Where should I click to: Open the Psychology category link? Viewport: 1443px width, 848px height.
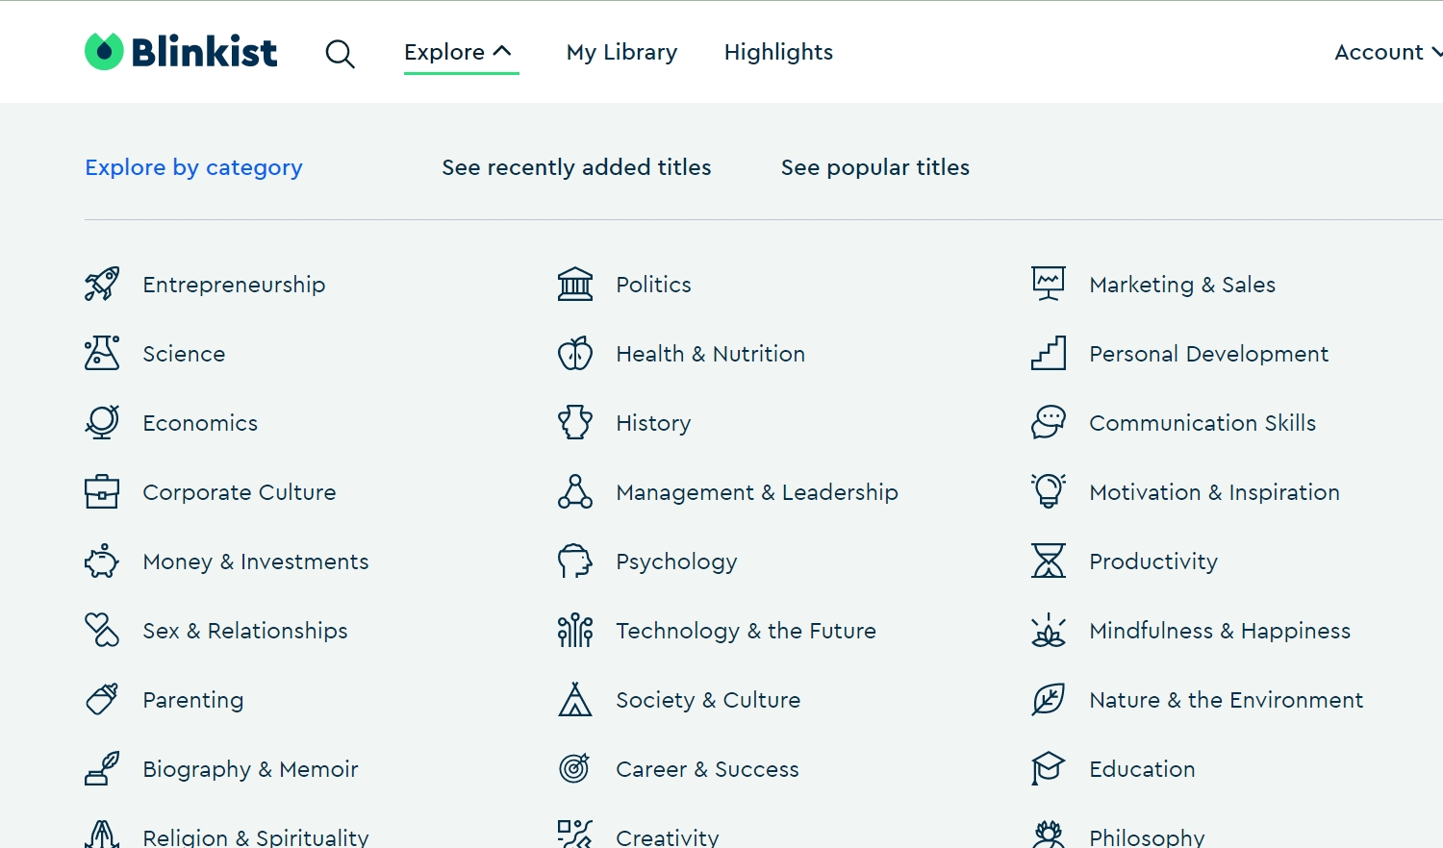(676, 561)
